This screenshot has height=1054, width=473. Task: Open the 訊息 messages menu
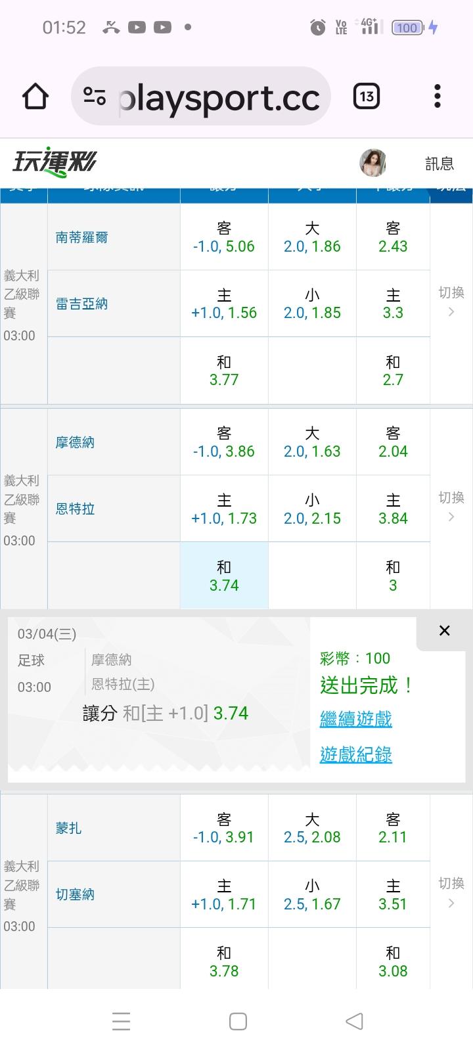coord(439,164)
